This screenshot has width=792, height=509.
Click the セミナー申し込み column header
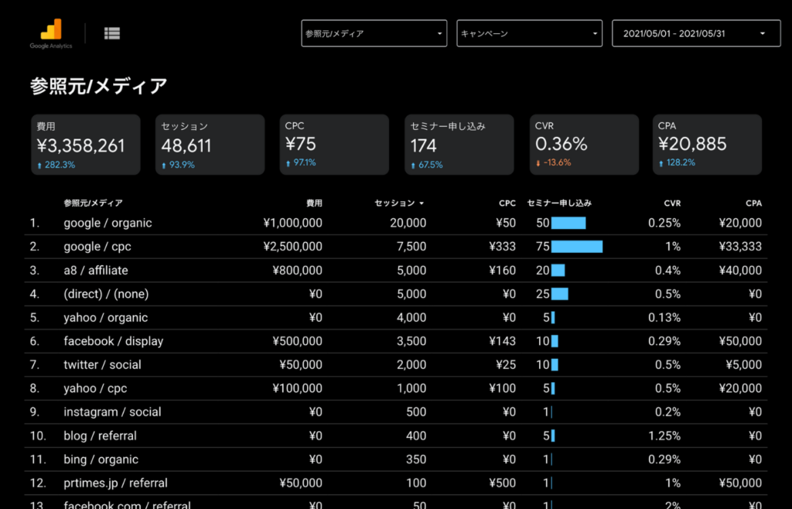pyautogui.click(x=559, y=203)
